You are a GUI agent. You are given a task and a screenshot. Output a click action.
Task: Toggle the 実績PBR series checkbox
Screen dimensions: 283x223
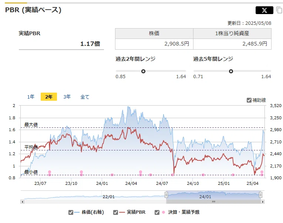click(115, 212)
